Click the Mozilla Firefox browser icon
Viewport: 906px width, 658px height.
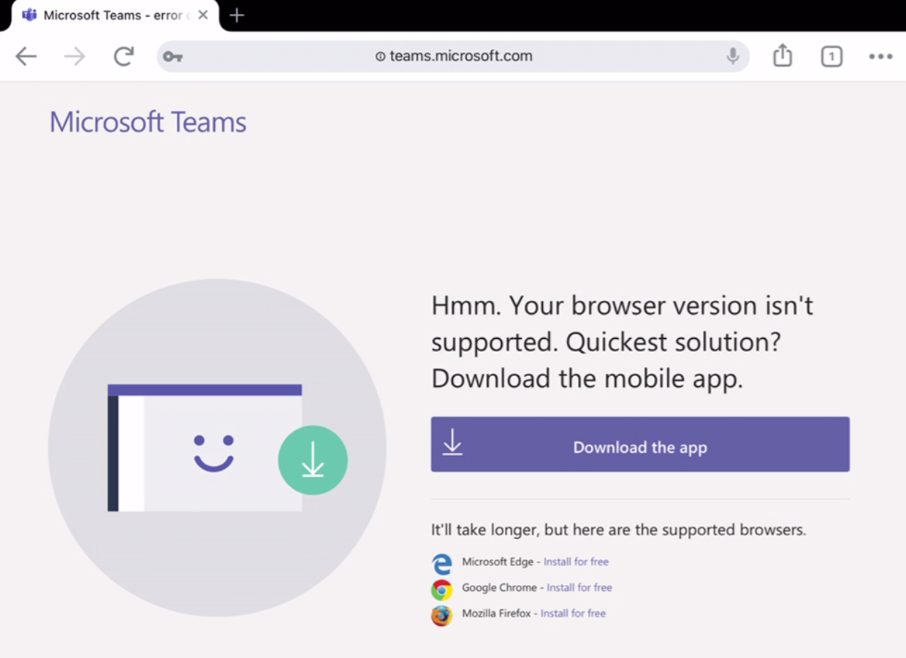[x=442, y=615]
